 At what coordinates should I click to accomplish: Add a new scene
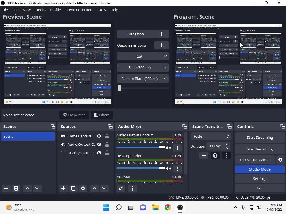6,188
